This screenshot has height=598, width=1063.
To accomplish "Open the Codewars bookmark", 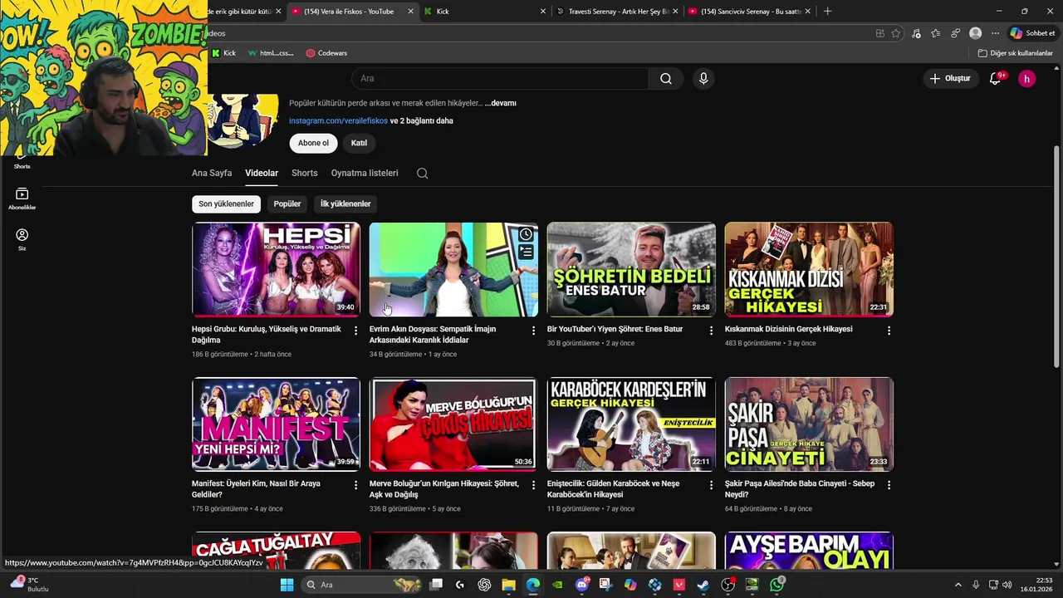I will [326, 53].
